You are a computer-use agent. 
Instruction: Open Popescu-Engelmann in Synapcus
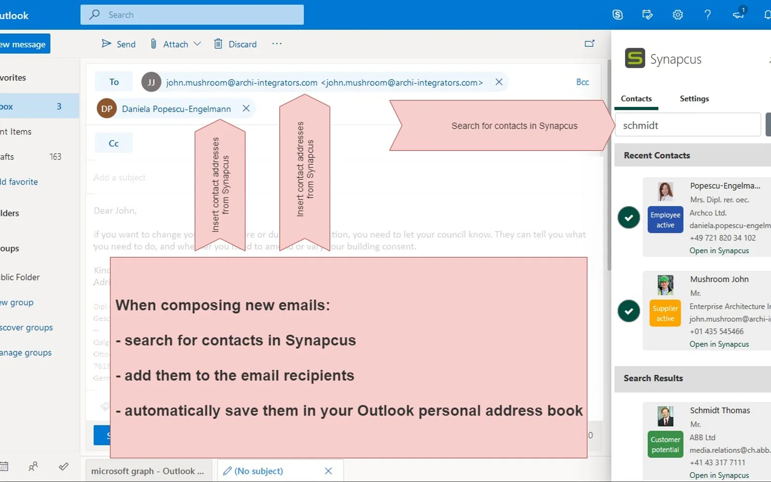click(x=719, y=251)
